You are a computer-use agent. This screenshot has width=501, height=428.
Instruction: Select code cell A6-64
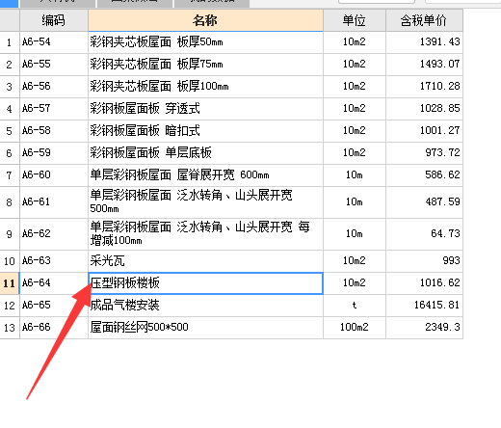tap(54, 283)
